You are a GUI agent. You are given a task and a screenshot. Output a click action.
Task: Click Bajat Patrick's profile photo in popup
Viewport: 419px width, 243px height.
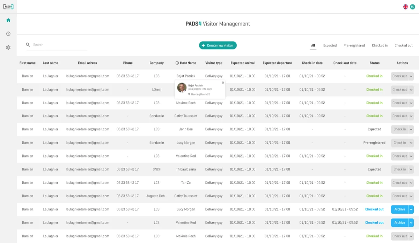(182, 88)
